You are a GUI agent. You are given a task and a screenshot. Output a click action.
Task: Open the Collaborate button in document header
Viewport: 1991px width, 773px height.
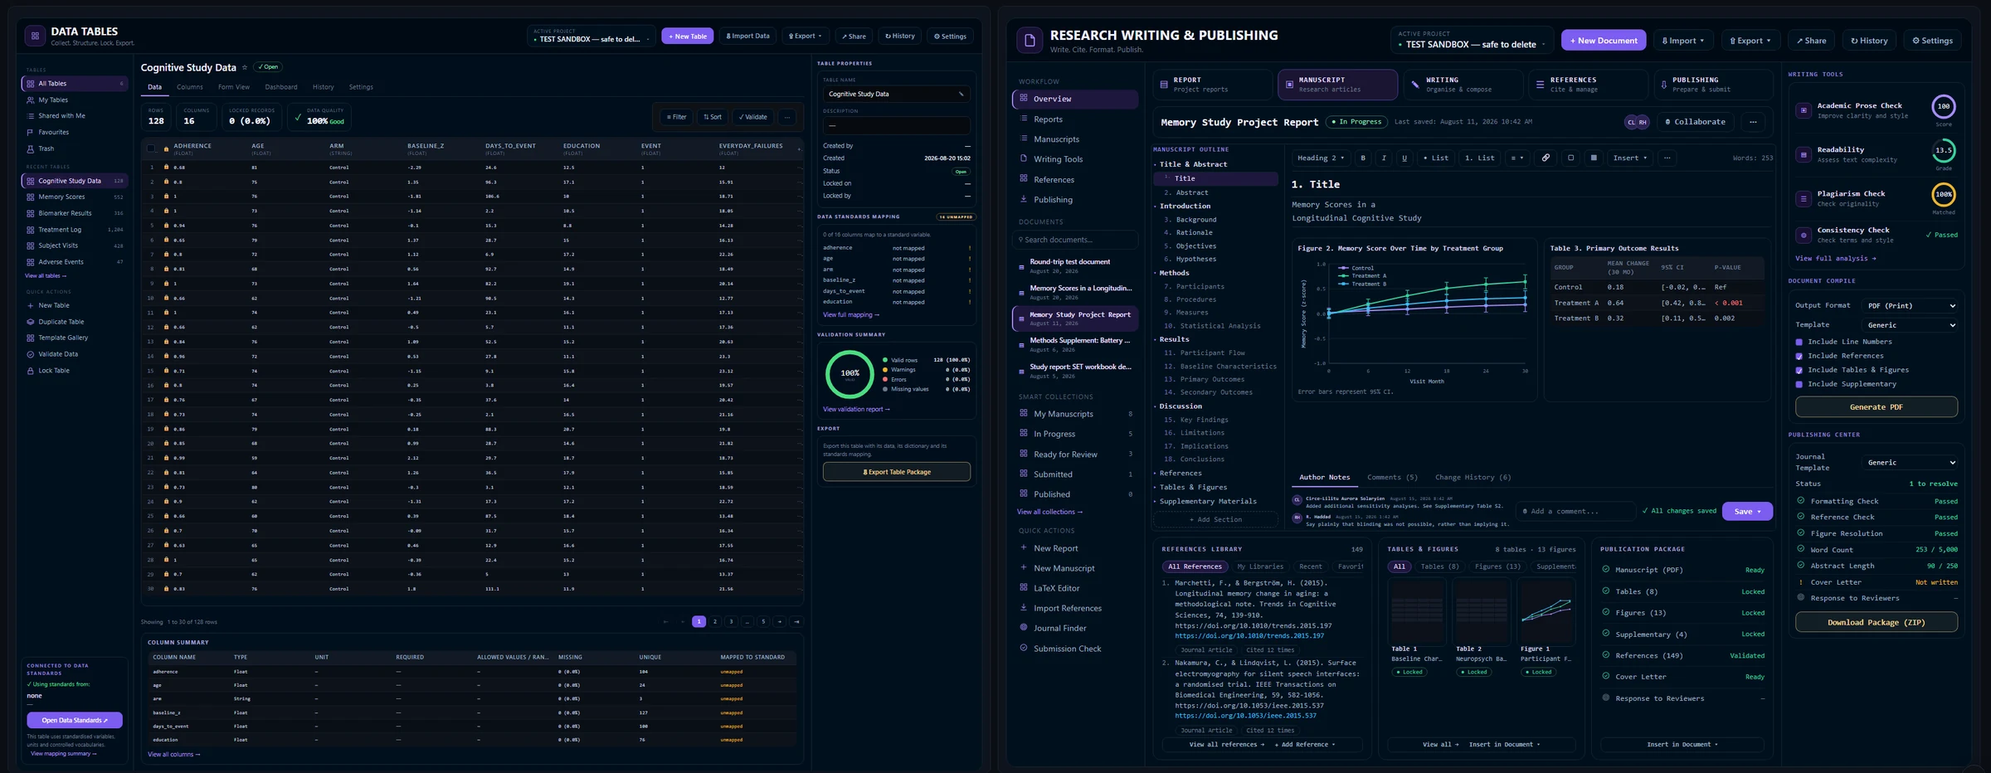[1695, 122]
